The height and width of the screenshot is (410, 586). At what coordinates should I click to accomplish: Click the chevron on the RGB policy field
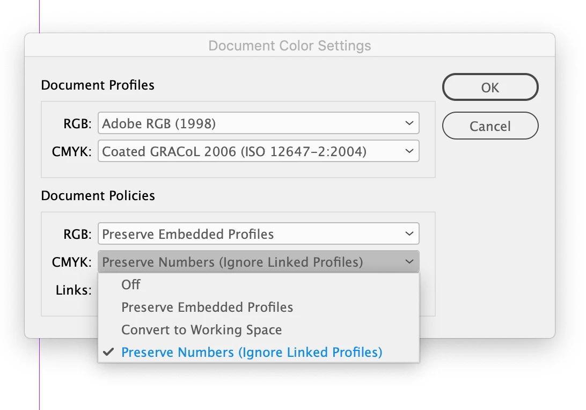point(409,234)
